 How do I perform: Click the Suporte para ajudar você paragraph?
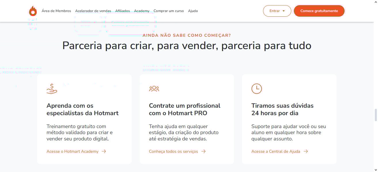(289, 133)
